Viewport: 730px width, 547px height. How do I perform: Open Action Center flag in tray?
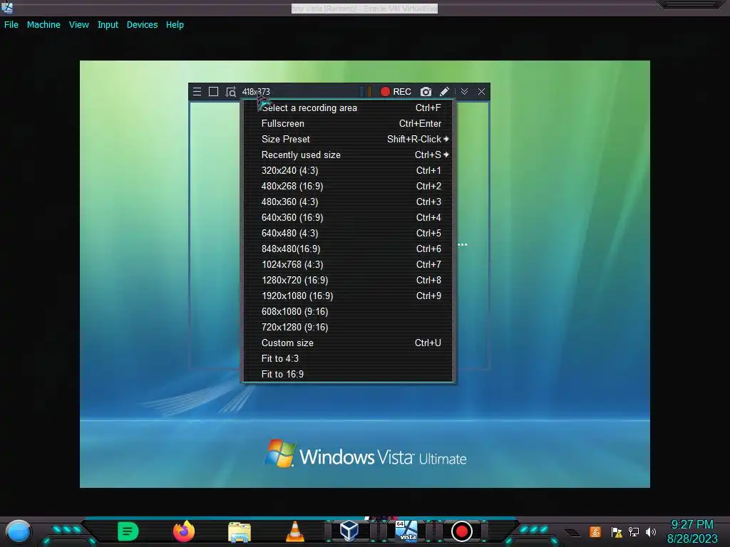[617, 531]
